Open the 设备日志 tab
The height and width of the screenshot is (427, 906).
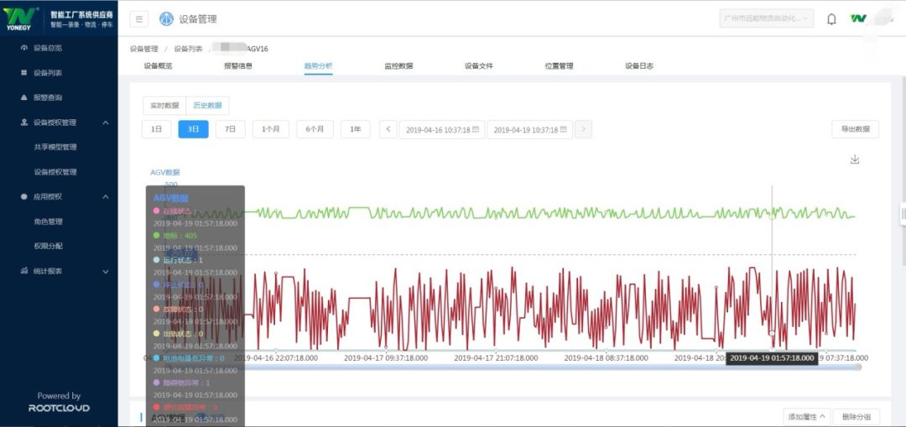click(x=639, y=65)
